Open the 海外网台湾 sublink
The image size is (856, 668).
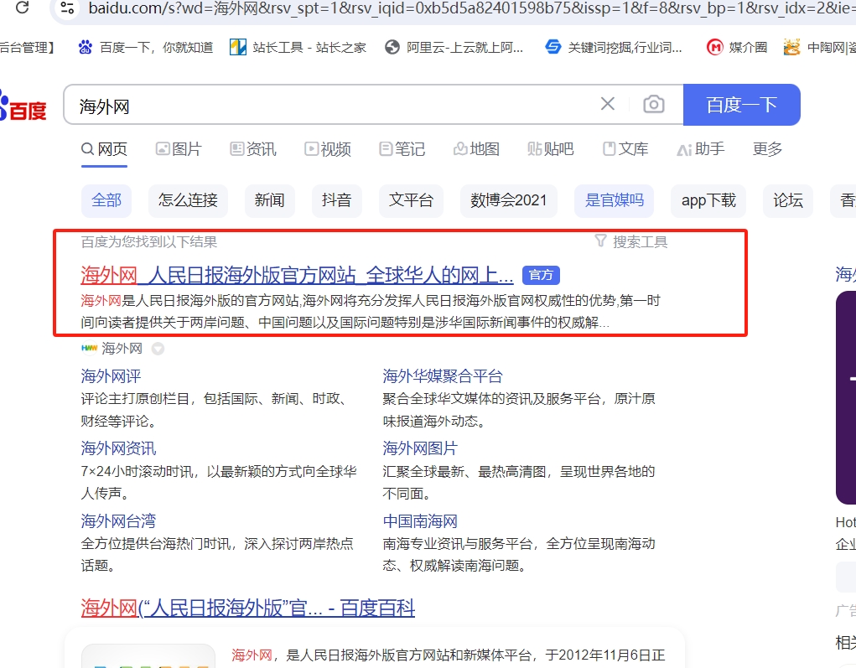pos(118,521)
